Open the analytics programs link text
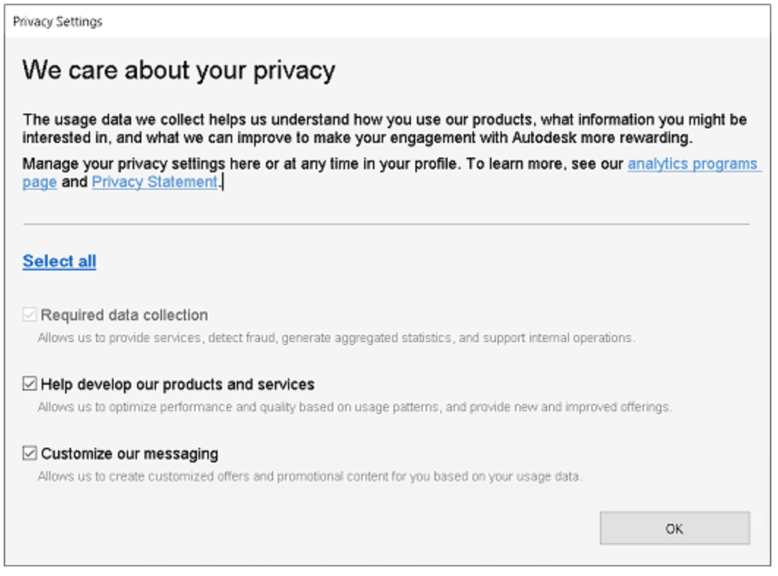Image resolution: width=778 pixels, height=576 pixels. [693, 164]
